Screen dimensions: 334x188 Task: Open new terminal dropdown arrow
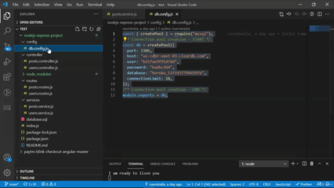tap(297, 163)
